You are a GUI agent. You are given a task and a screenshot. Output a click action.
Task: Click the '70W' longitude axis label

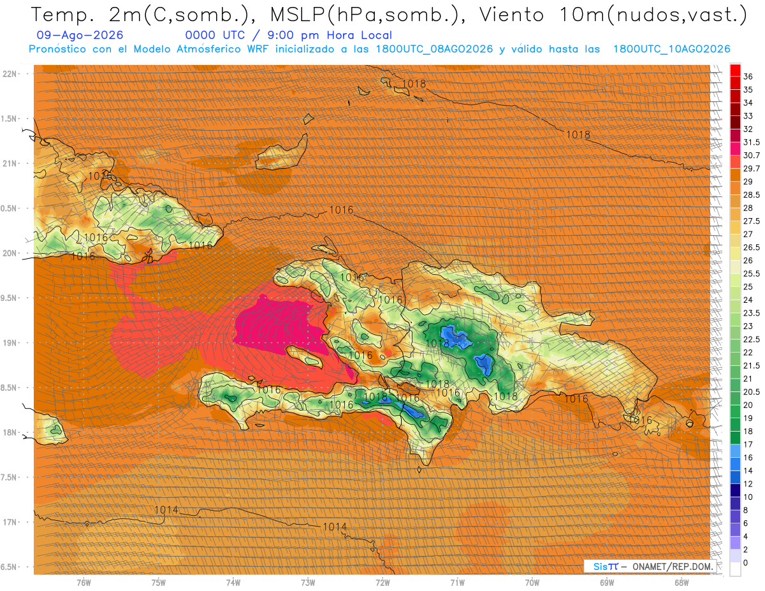[532, 583]
